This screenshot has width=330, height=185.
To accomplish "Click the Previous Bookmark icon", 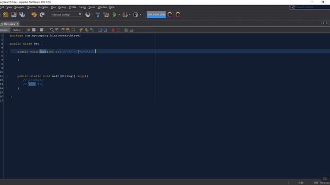I will pos(81,30).
